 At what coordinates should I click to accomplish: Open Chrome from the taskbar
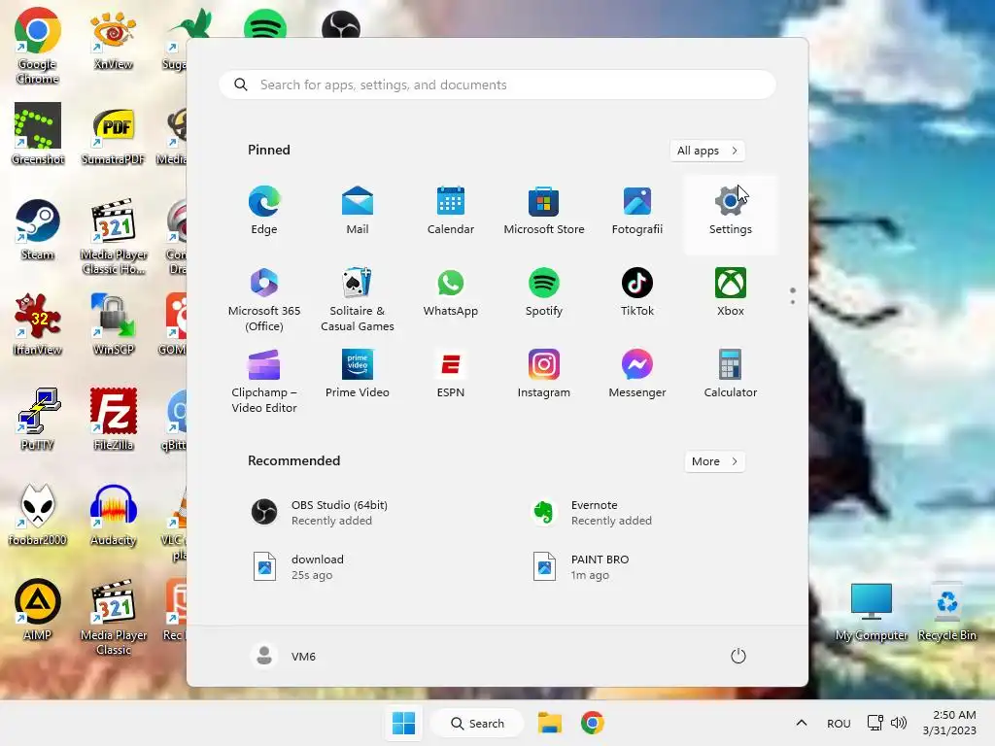[592, 723]
